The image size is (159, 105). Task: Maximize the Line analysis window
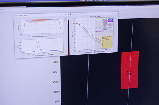point(61,14)
